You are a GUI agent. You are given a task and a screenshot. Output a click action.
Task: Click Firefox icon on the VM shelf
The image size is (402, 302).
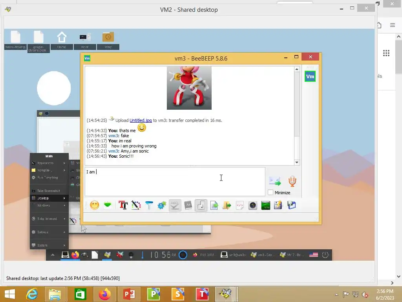coord(75,255)
